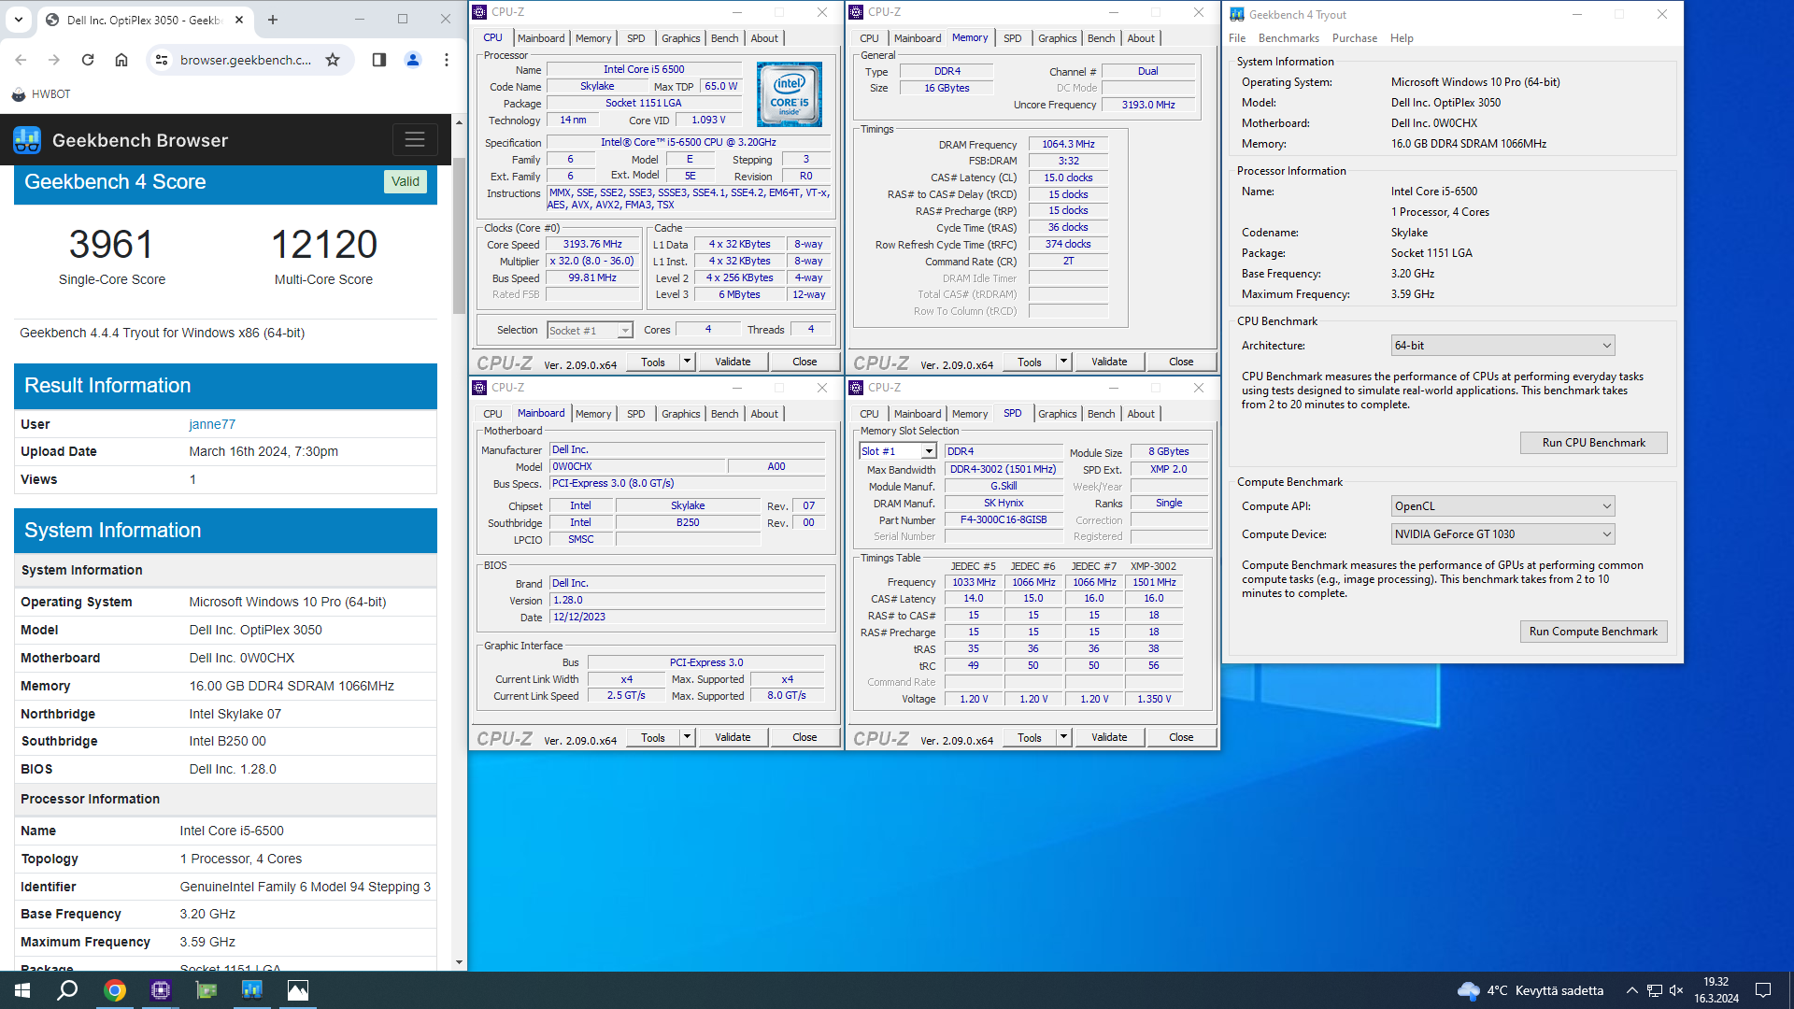Open Chrome three-dot menu

pyautogui.click(x=447, y=60)
